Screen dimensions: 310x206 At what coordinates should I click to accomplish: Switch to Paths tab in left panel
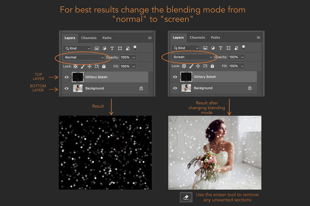107,38
